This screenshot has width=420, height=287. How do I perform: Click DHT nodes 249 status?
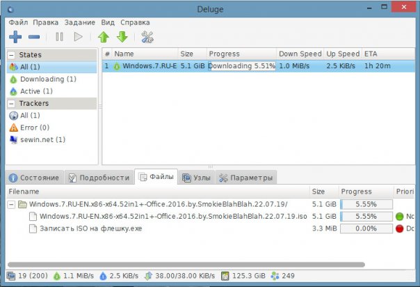282,276
